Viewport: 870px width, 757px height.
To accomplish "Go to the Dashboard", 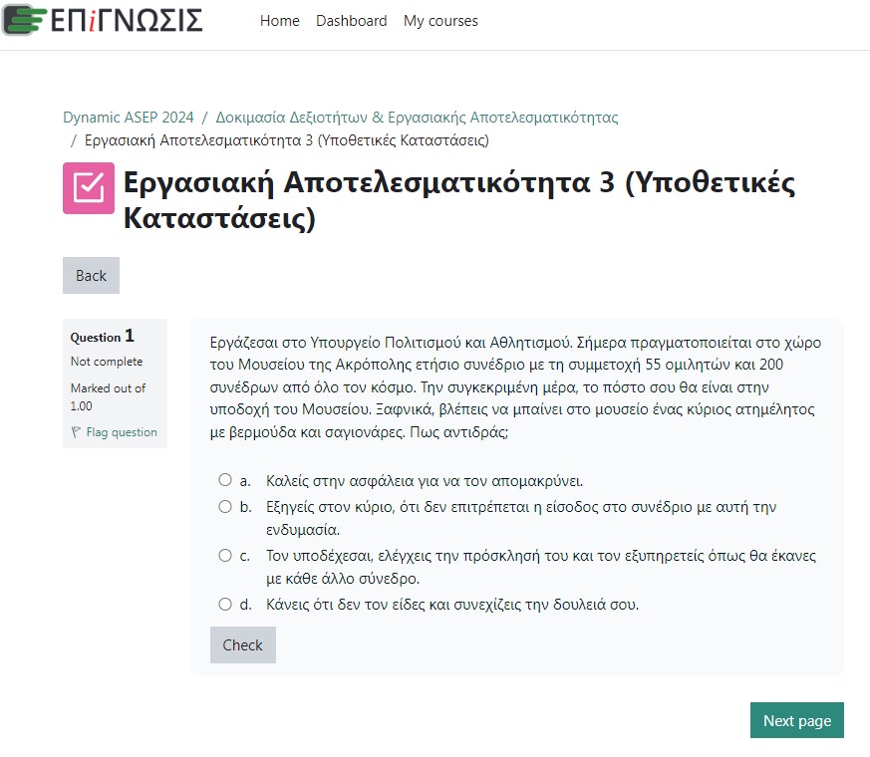I will [351, 21].
